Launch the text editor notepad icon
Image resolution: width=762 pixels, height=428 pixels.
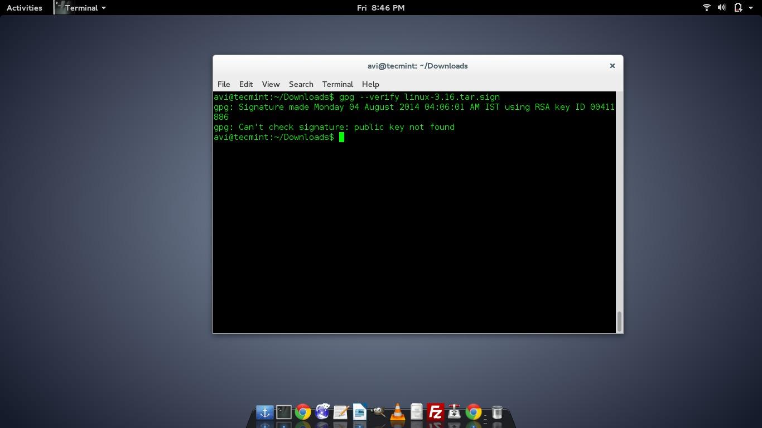coord(340,412)
